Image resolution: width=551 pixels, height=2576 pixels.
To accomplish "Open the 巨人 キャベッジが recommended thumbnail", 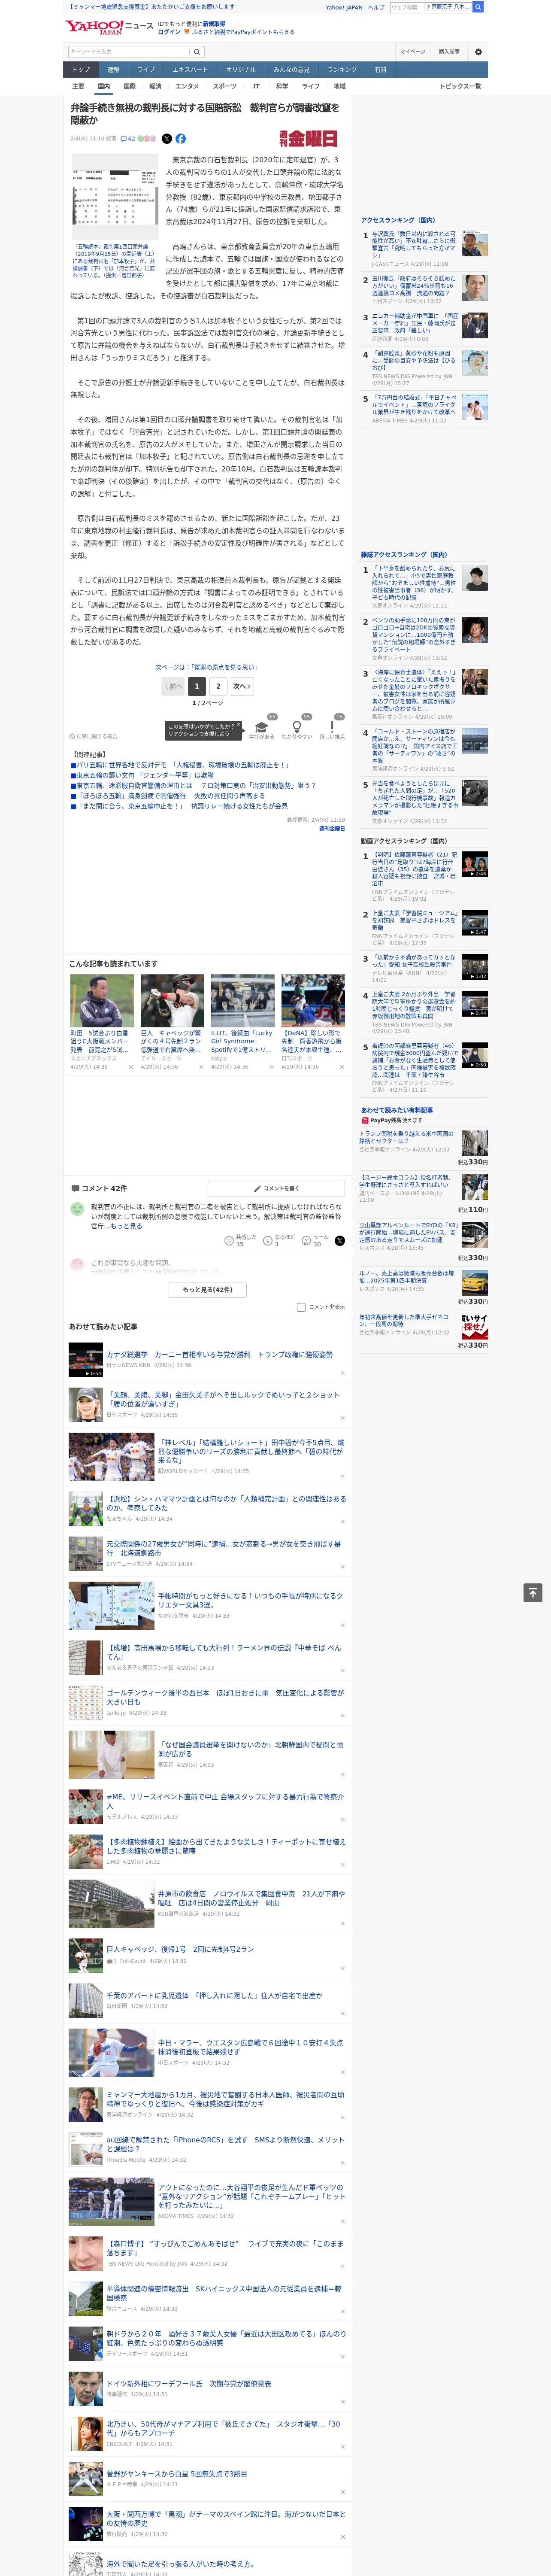I will pyautogui.click(x=172, y=1001).
